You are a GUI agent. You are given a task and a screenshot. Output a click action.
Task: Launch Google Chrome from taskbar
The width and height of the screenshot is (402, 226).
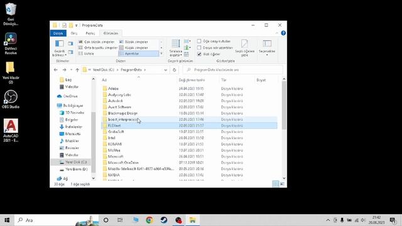[x=149, y=220]
